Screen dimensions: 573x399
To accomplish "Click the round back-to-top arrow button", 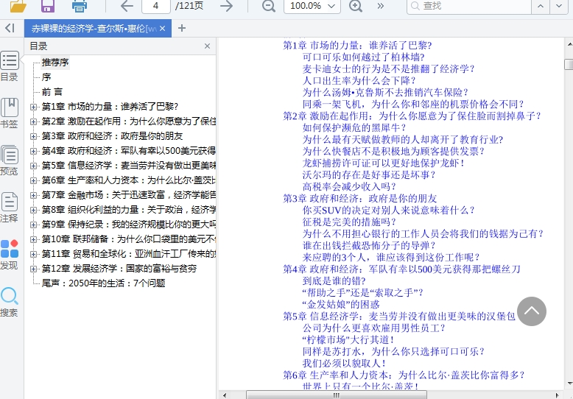I will coord(532,311).
